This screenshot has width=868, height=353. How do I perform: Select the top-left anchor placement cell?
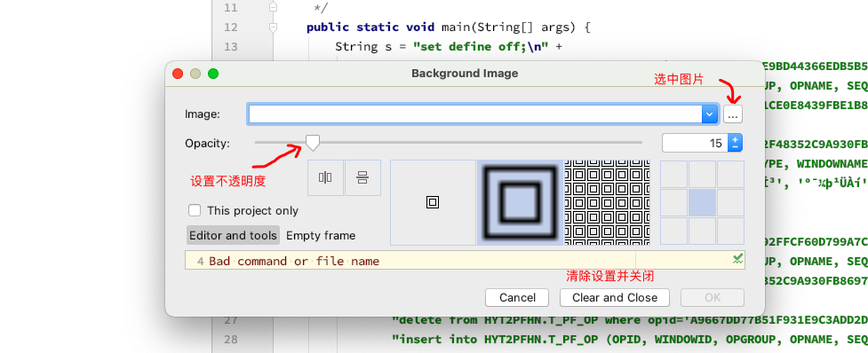tap(673, 175)
